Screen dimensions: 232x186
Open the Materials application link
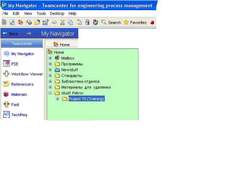[19, 94]
